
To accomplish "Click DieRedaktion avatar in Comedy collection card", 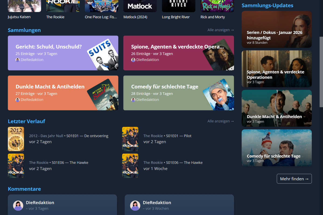I will pyautogui.click(x=133, y=99).
